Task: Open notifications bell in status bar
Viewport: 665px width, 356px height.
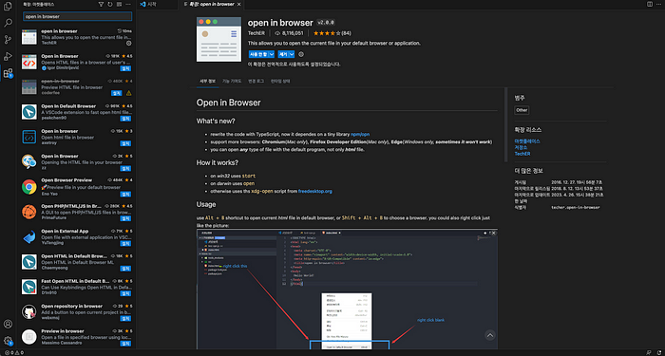Action: click(658, 352)
